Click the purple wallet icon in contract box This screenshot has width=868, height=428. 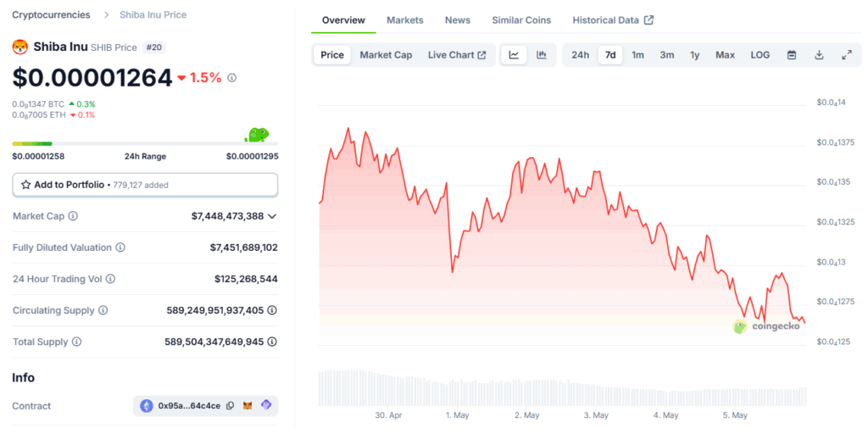pos(266,406)
